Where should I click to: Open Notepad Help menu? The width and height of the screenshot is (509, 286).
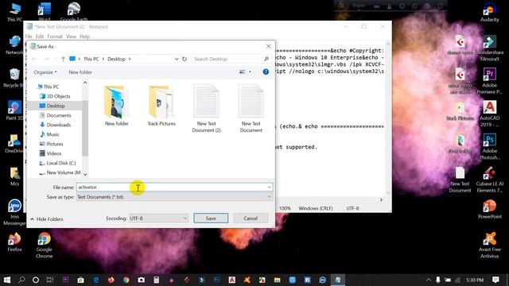84,37
